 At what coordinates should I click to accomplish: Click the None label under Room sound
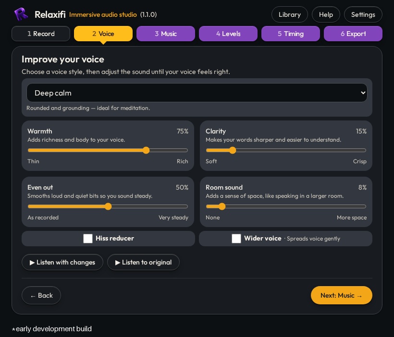click(x=212, y=217)
